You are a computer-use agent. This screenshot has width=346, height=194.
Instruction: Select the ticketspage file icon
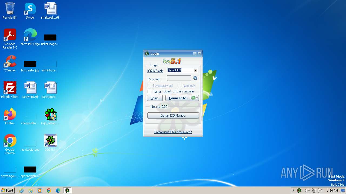click(x=50, y=37)
